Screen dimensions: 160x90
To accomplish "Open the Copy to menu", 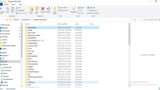I will 36,10.
